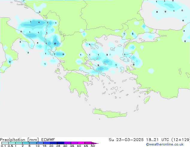Select the 40–45 mm magenta legend swatch
The height and width of the screenshot is (147, 190).
click(x=81, y=143)
